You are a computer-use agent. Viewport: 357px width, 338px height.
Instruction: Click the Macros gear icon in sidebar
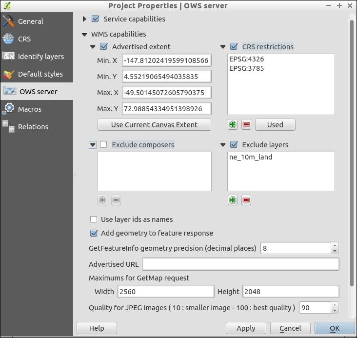click(x=8, y=109)
